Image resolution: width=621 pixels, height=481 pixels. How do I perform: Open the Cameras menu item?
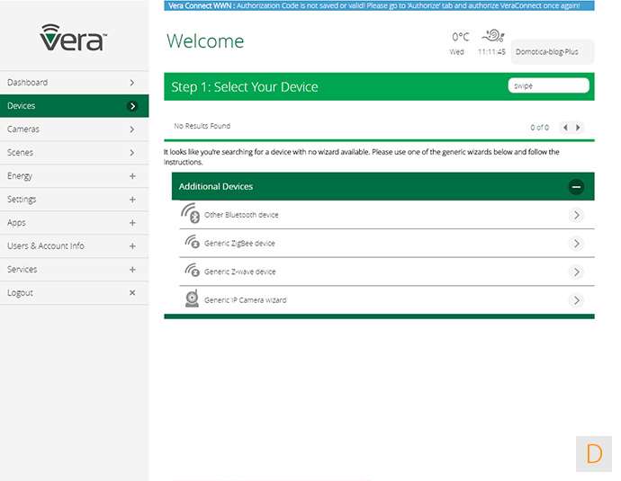(x=74, y=129)
